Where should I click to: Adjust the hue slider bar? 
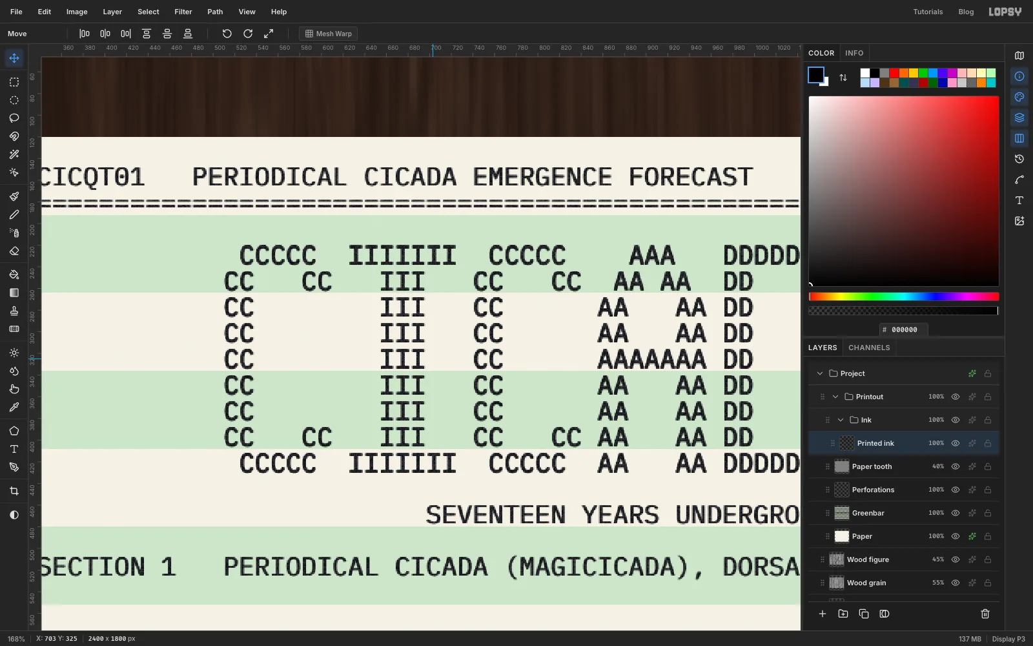(x=904, y=297)
